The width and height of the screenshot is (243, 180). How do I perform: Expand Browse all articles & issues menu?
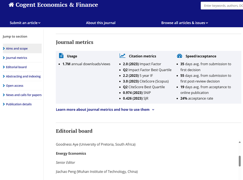(185, 23)
